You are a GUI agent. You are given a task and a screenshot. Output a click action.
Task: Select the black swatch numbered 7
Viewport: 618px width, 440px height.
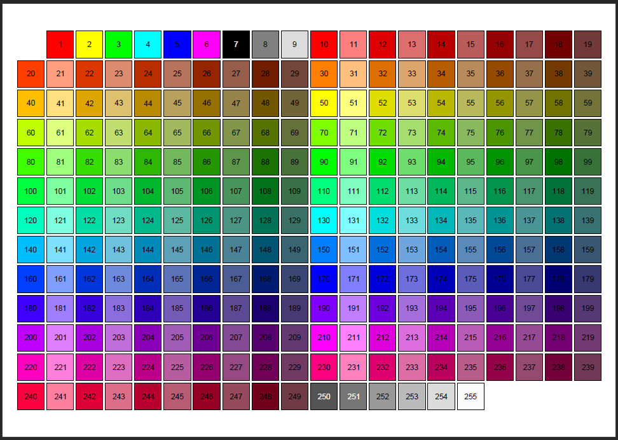click(x=235, y=45)
